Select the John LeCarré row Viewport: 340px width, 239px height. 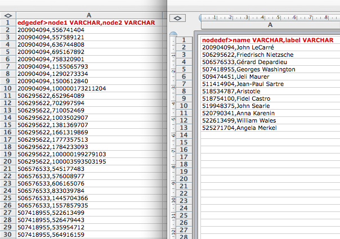tap(270, 47)
